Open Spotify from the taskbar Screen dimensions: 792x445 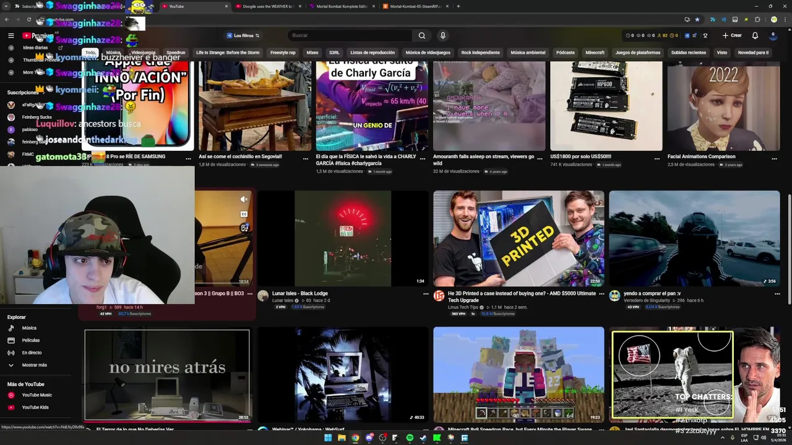pyautogui.click(x=410, y=438)
